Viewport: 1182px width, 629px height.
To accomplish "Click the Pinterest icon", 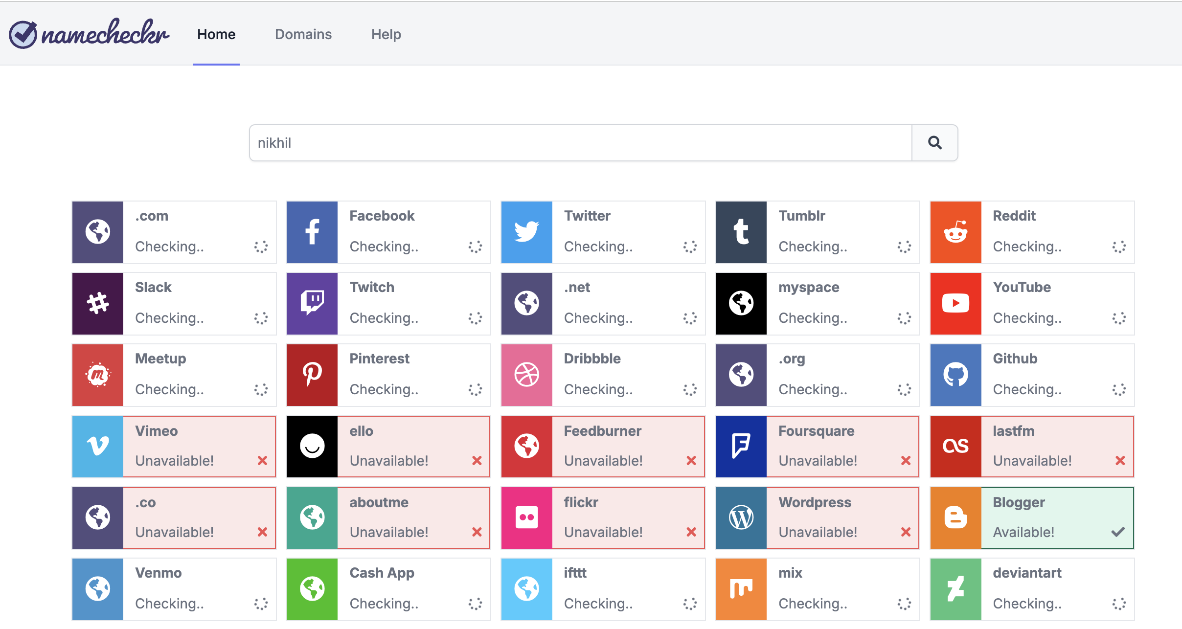I will (x=312, y=375).
